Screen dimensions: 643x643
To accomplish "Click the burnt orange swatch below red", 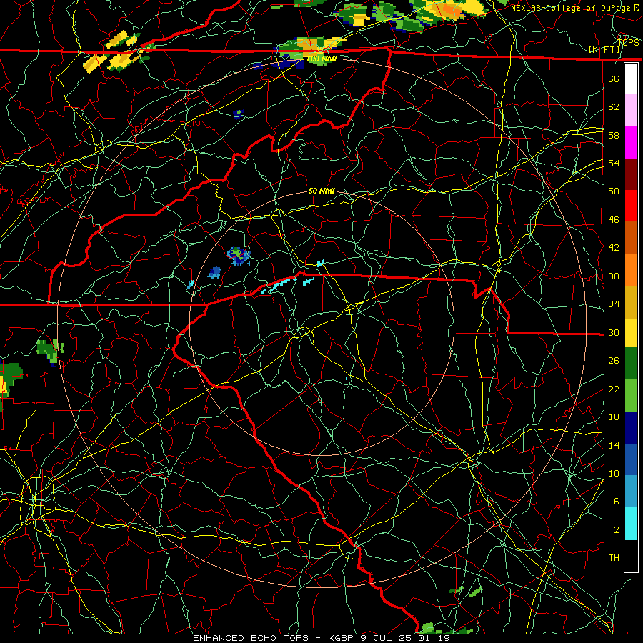I will click(631, 238).
